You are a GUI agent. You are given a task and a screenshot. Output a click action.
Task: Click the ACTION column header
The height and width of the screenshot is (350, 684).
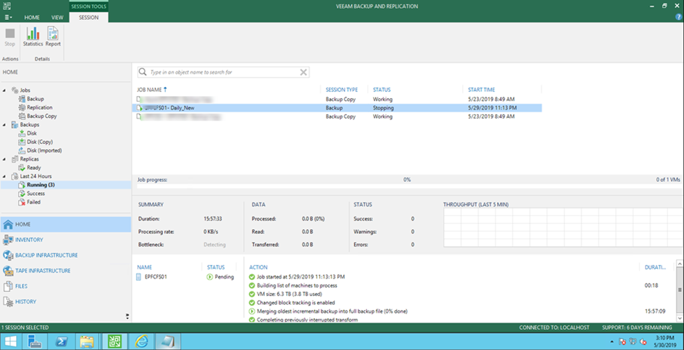(258, 267)
